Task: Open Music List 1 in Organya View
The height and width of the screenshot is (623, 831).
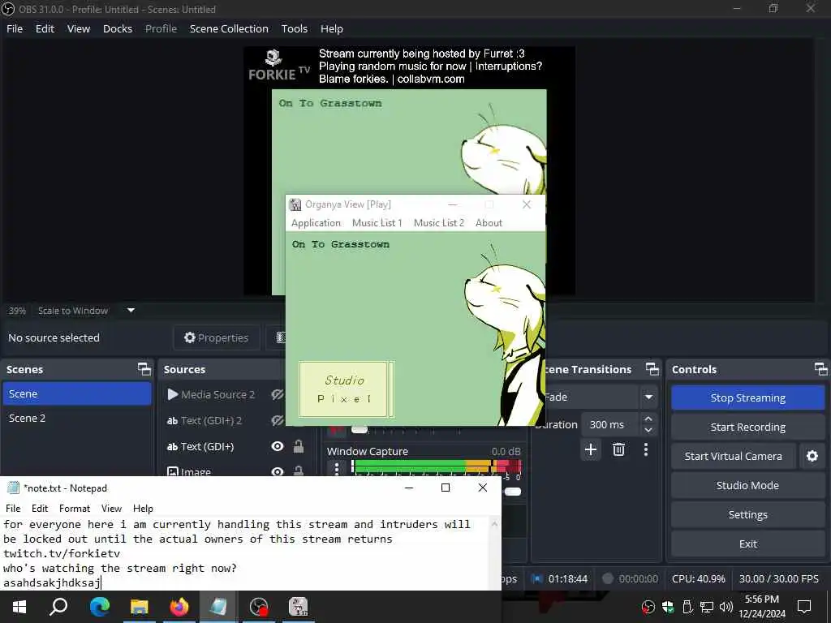Action: coord(377,223)
